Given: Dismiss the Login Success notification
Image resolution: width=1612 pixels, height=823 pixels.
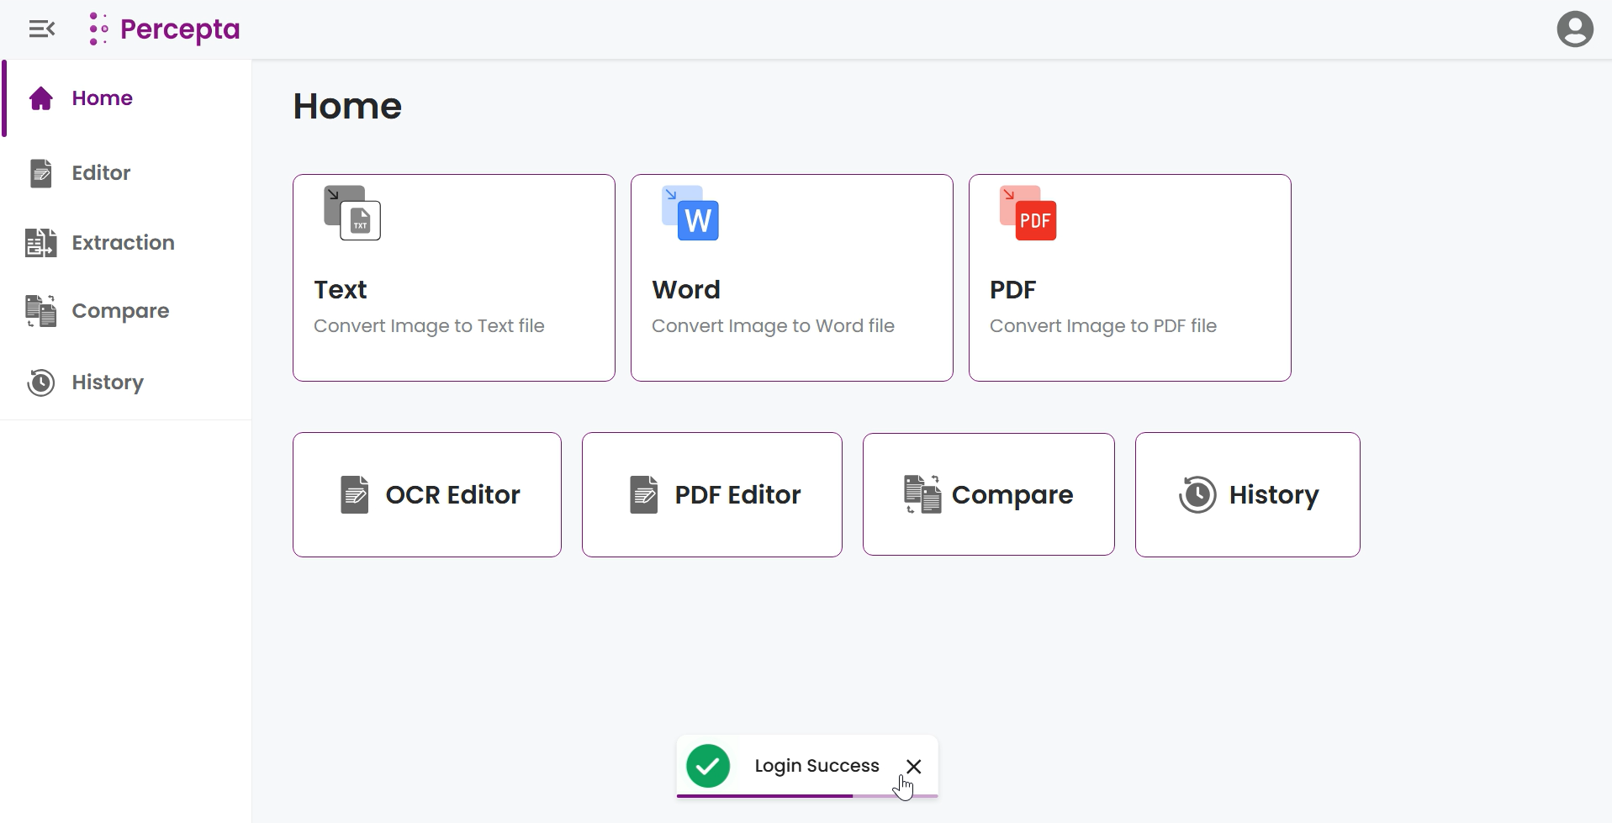Looking at the screenshot, I should [x=914, y=766].
